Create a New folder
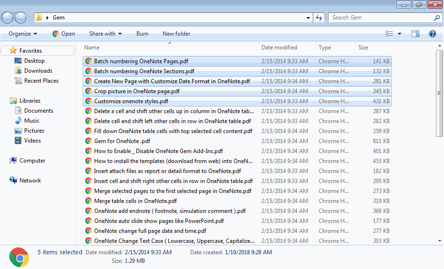 [x=176, y=34]
